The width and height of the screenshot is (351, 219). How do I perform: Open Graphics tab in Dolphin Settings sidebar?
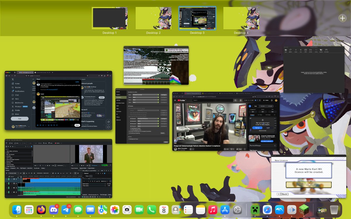point(121,94)
